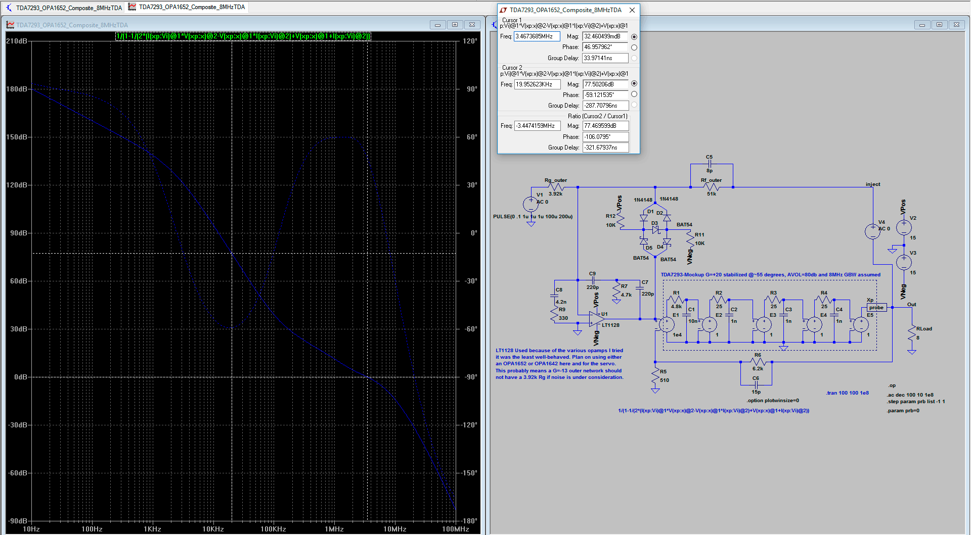Click ratio Mag field 77.469599dB
This screenshot has height=535, width=971.
605,126
